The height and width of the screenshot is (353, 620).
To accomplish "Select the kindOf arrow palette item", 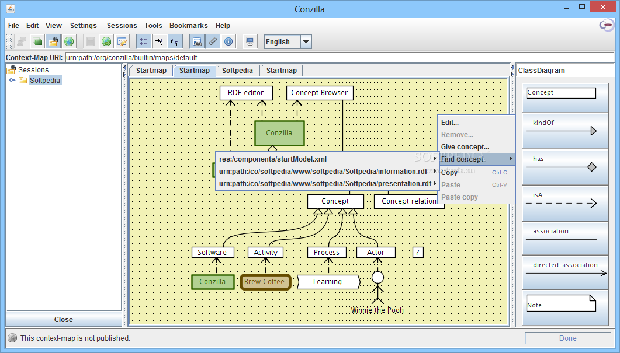I will point(565,131).
